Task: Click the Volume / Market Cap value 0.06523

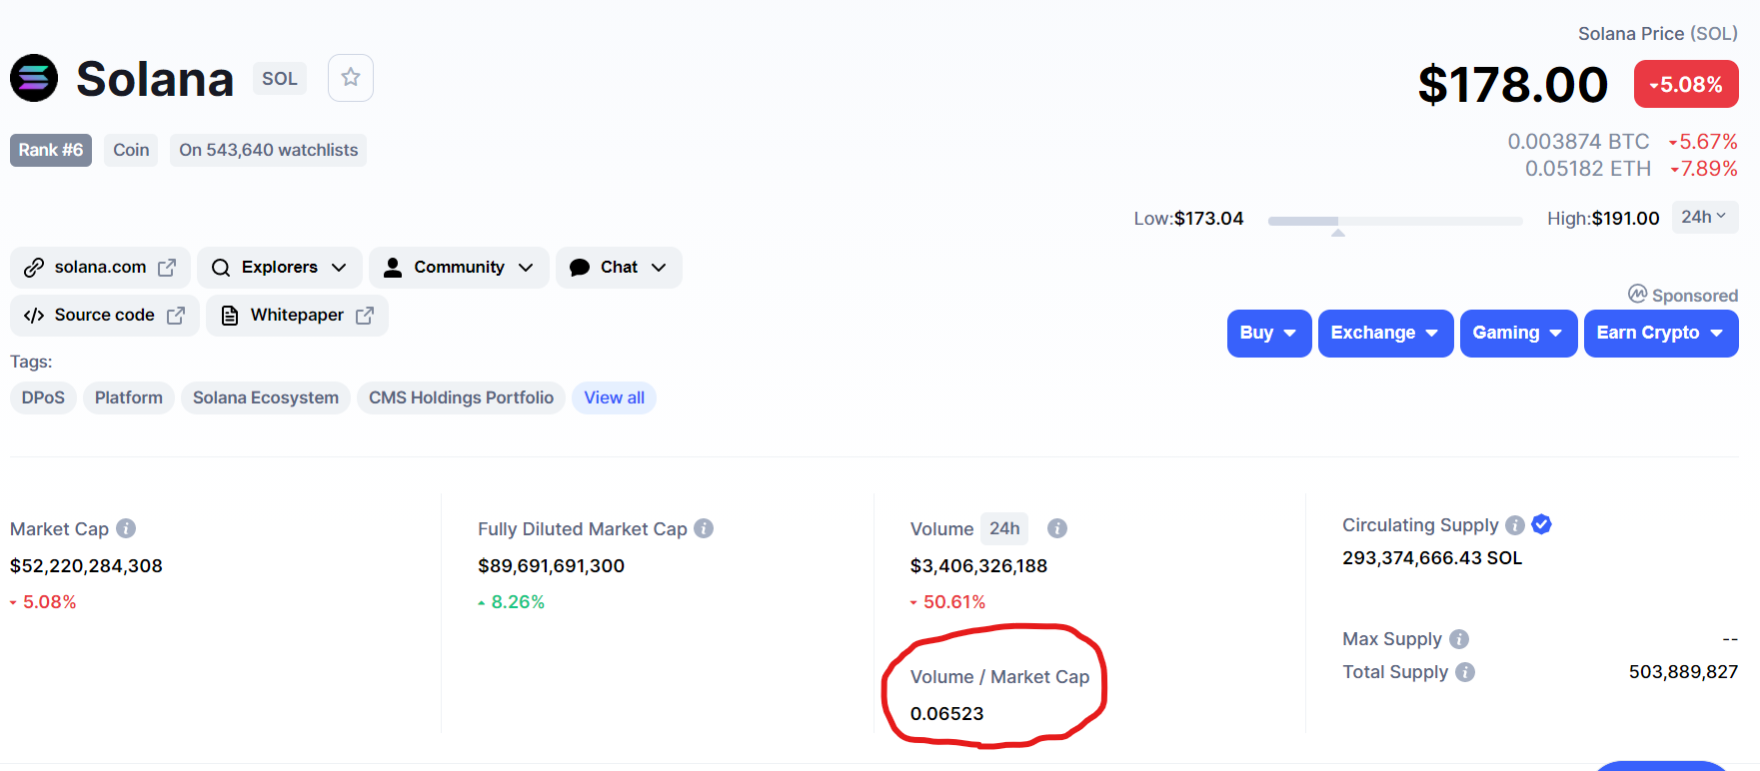Action: click(x=946, y=714)
